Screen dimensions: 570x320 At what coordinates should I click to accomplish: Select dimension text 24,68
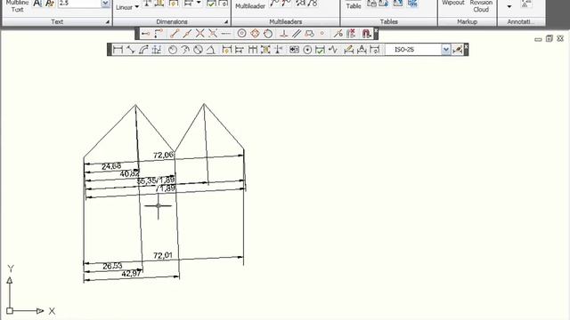111,166
